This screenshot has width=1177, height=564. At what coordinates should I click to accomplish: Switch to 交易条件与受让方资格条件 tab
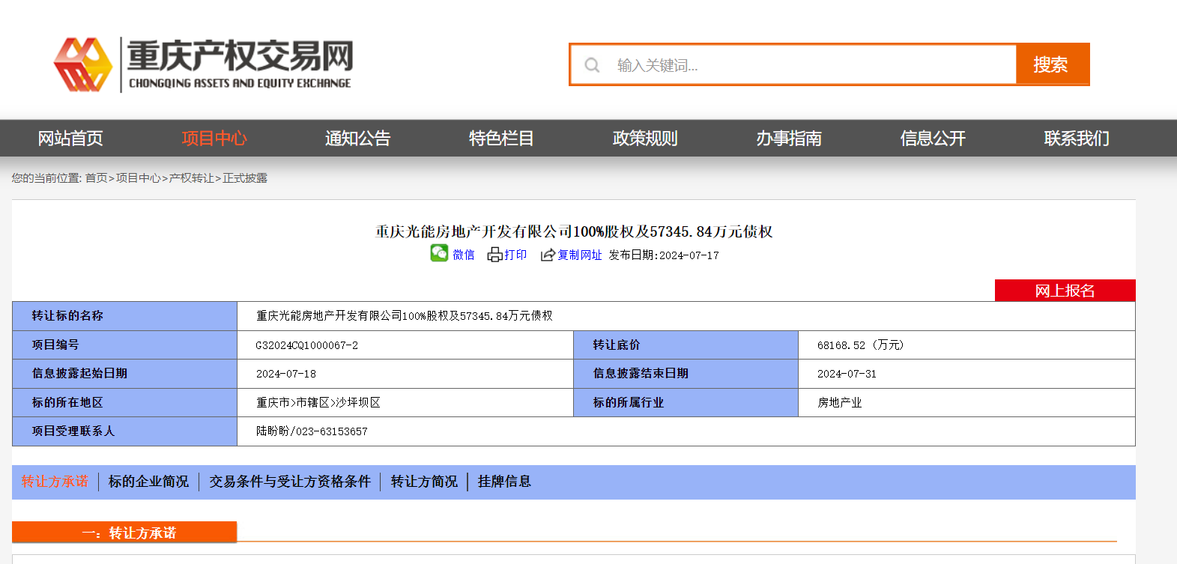pos(290,482)
